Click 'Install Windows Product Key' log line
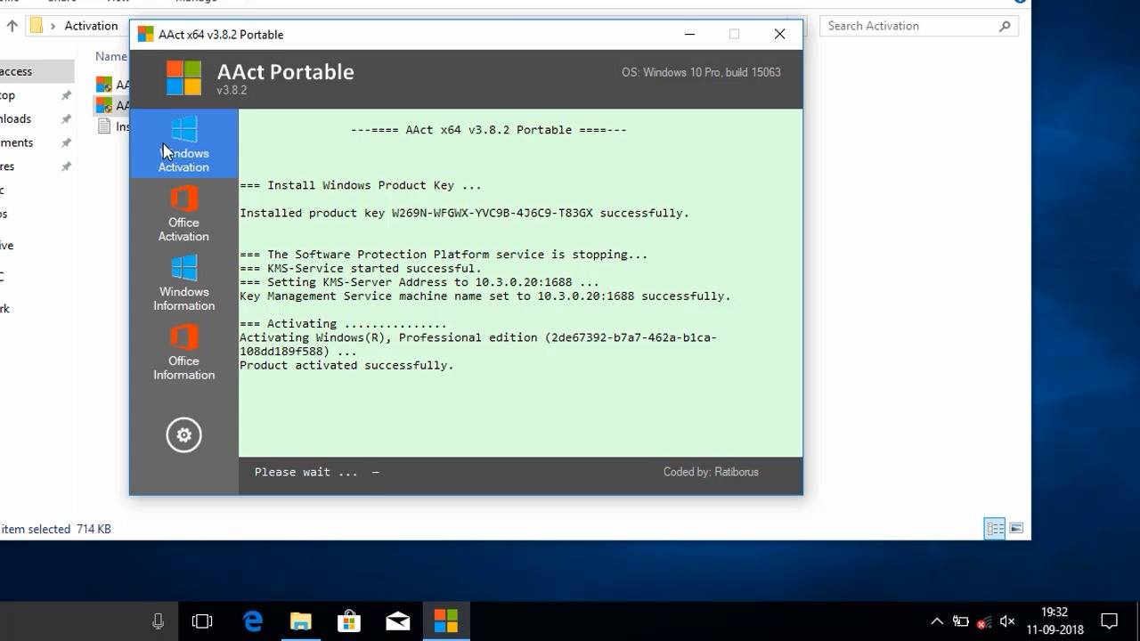Viewport: 1140px width, 641px height. click(361, 186)
